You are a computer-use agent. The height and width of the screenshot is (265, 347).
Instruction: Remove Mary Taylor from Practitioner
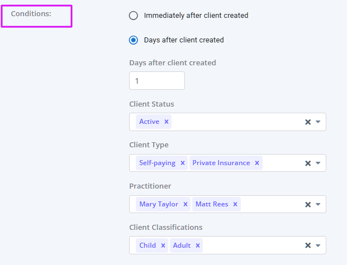point(186,204)
